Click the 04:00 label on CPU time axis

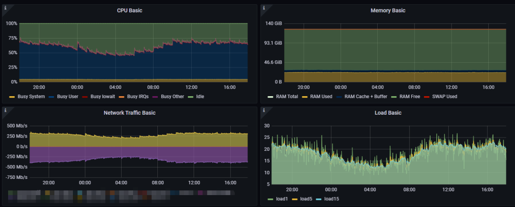click(x=115, y=88)
